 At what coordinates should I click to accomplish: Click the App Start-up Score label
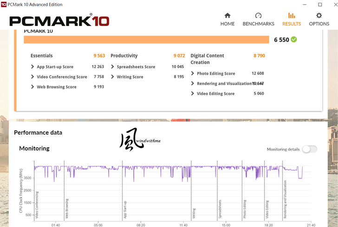click(x=55, y=67)
